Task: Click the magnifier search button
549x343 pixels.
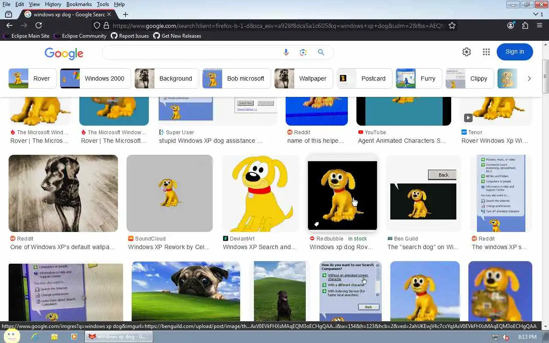Action: [x=321, y=52]
